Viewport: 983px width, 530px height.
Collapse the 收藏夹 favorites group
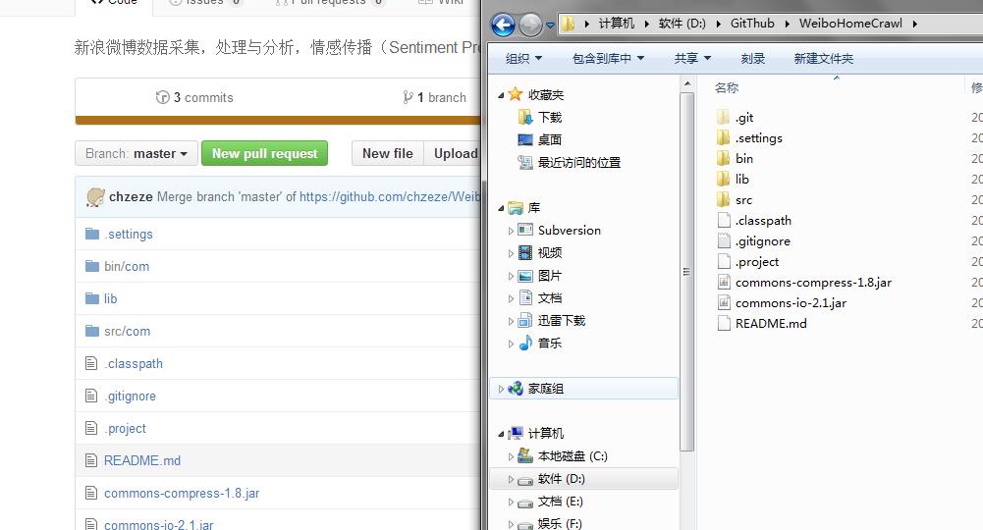tap(501, 95)
